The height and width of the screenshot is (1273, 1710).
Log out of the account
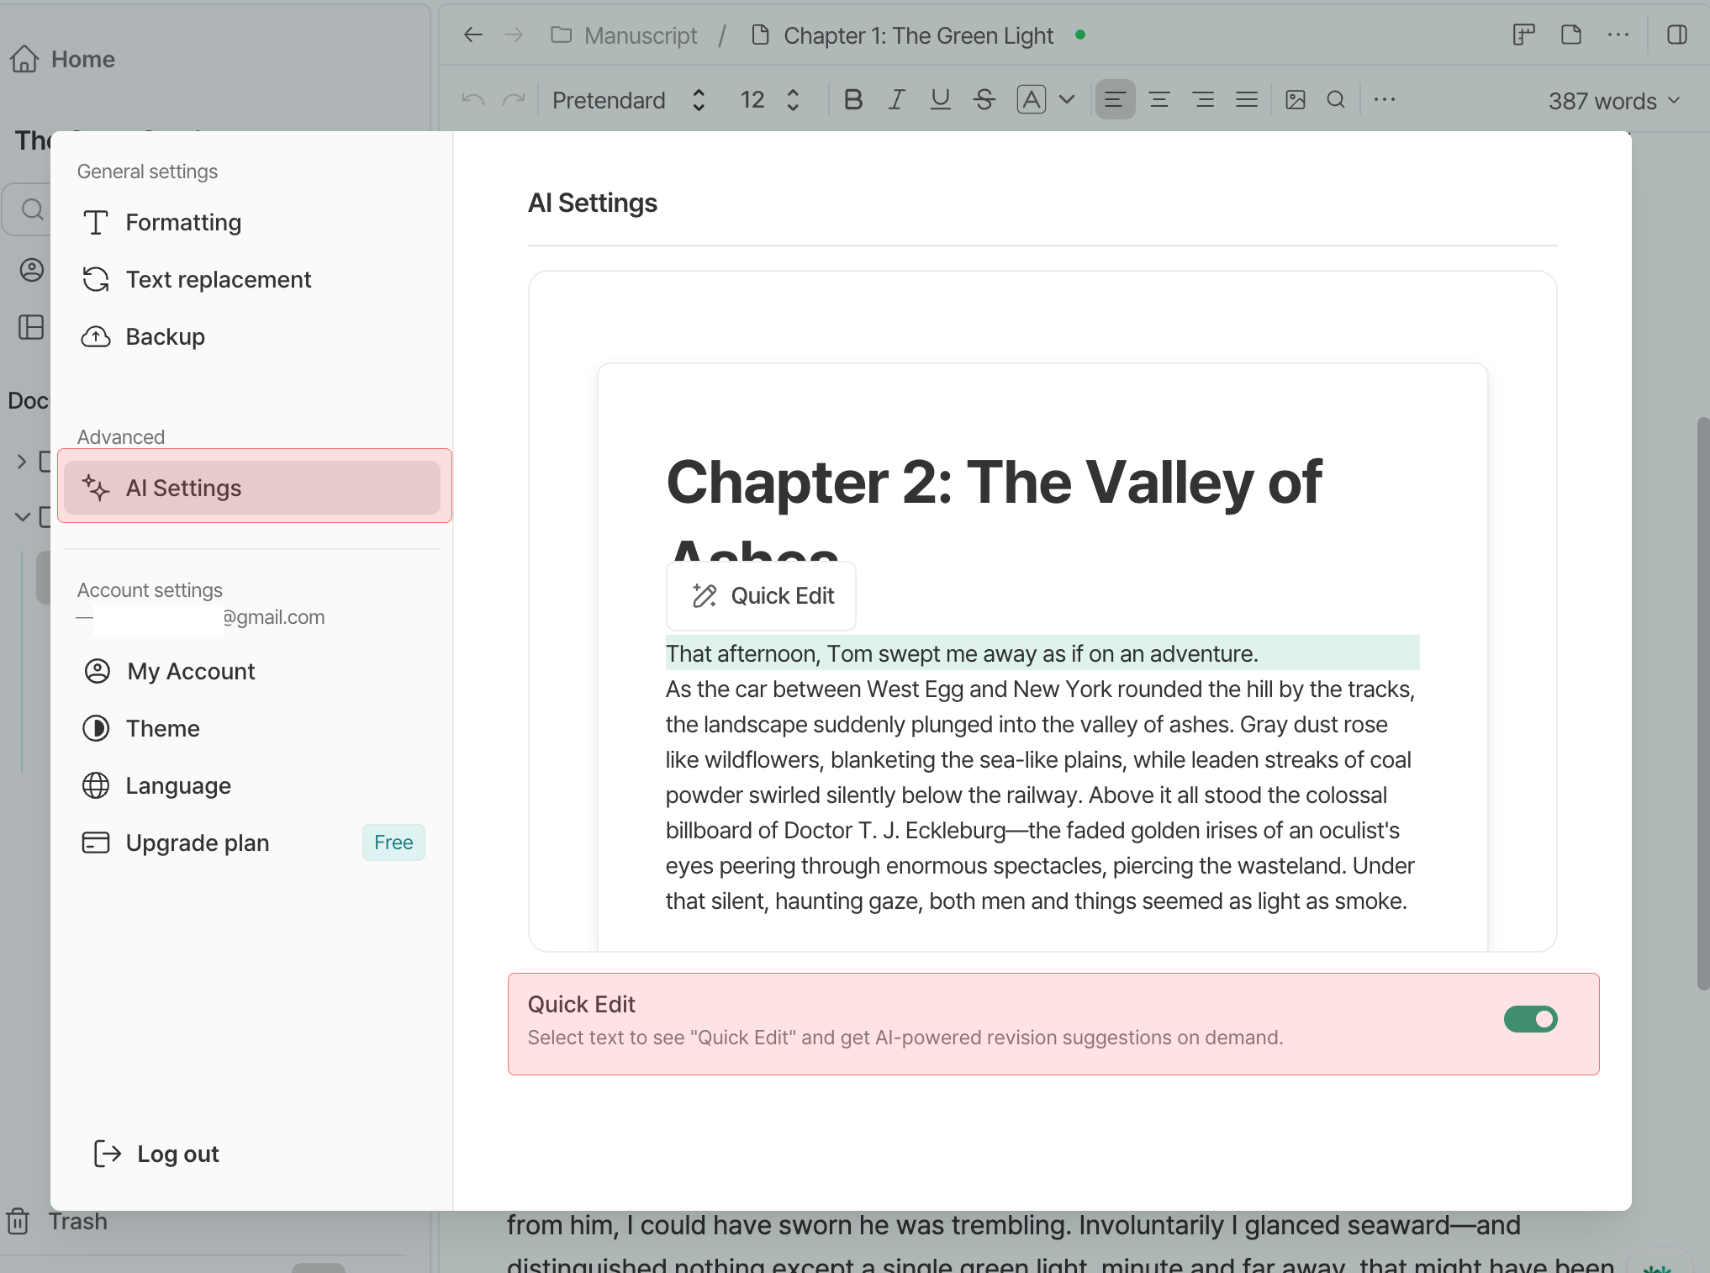(156, 1154)
